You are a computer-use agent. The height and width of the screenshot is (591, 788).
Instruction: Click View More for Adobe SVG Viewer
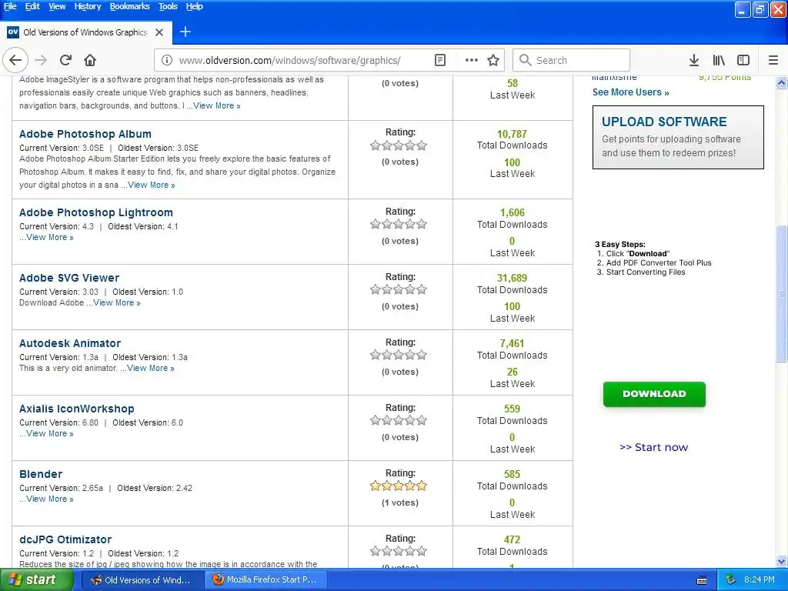[117, 302]
